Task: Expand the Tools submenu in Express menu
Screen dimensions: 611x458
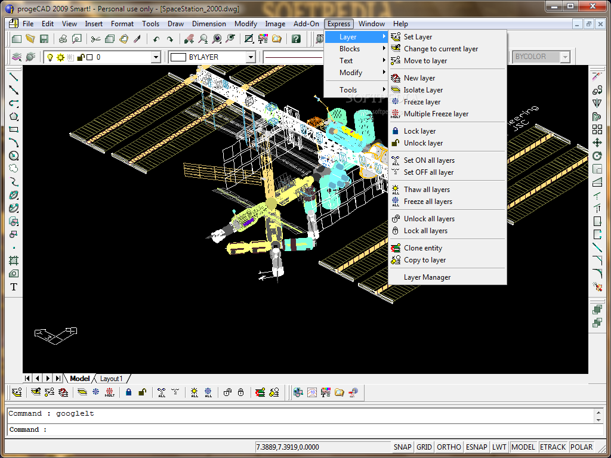Action: [x=356, y=90]
